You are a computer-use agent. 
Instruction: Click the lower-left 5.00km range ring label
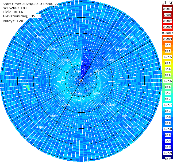click(x=30, y=138)
